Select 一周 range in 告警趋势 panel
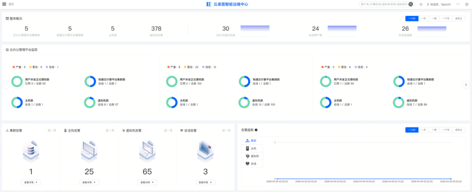The width and height of the screenshot is (472, 192). tap(434, 130)
